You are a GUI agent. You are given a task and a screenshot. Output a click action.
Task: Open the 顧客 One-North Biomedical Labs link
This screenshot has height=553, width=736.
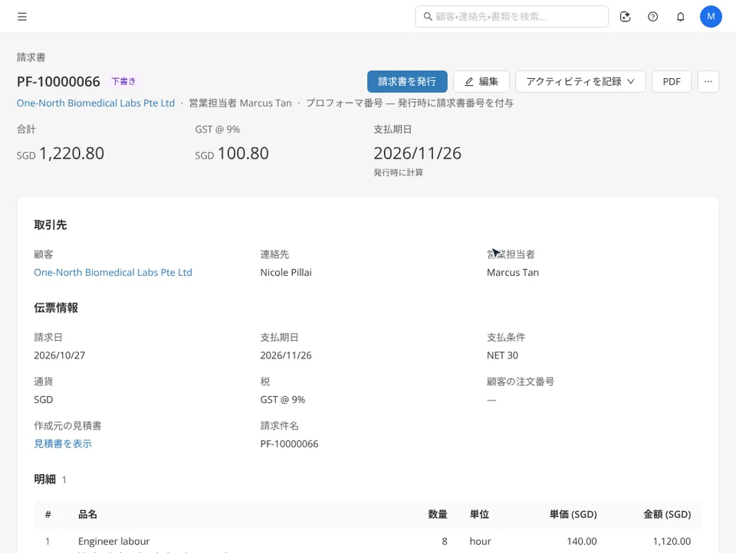113,273
